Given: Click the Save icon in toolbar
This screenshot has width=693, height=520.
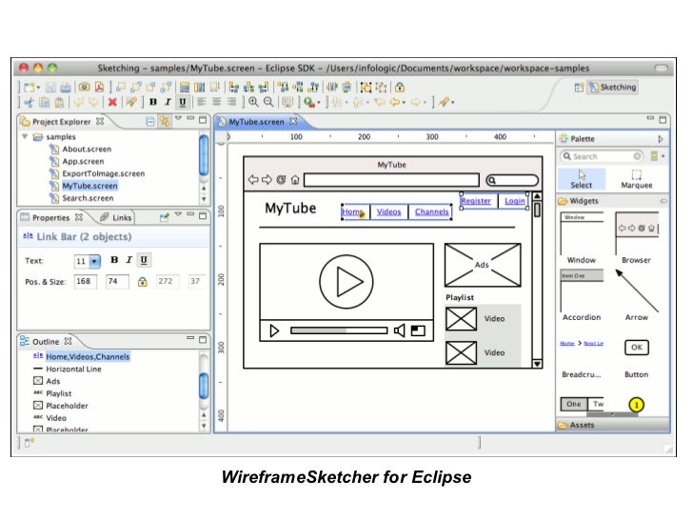Looking at the screenshot, I should pyautogui.click(x=50, y=87).
